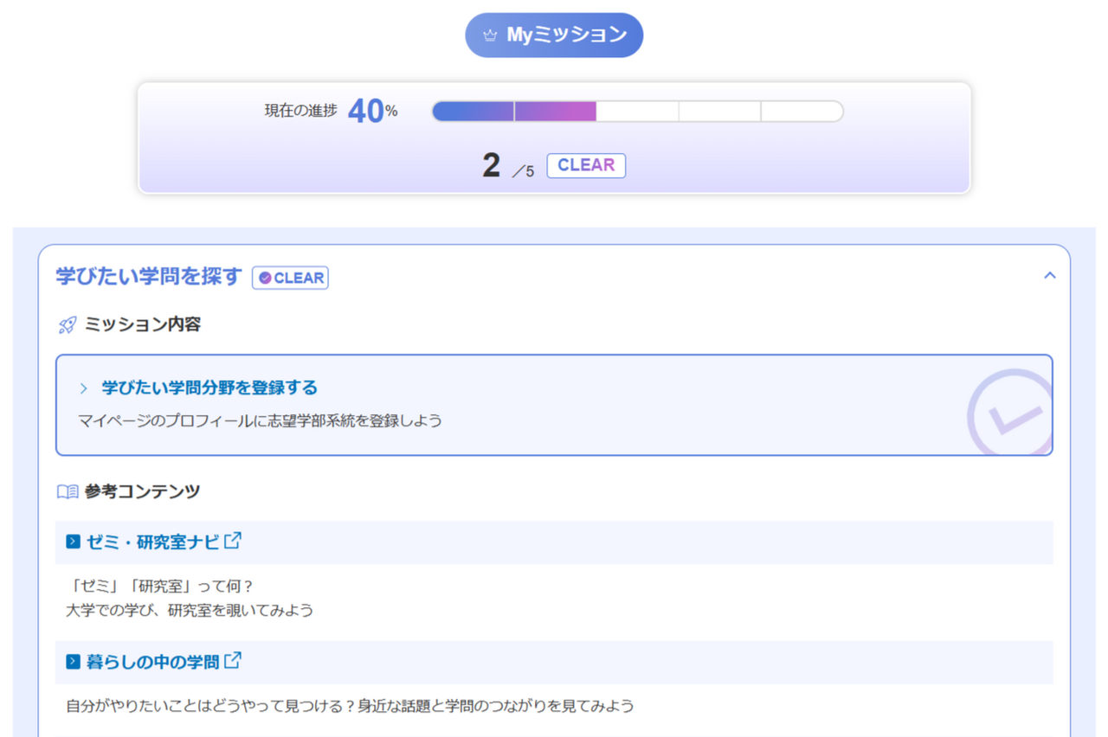Click the external link icon after 暮らしの中の学問
This screenshot has width=1108, height=737.
(x=232, y=660)
